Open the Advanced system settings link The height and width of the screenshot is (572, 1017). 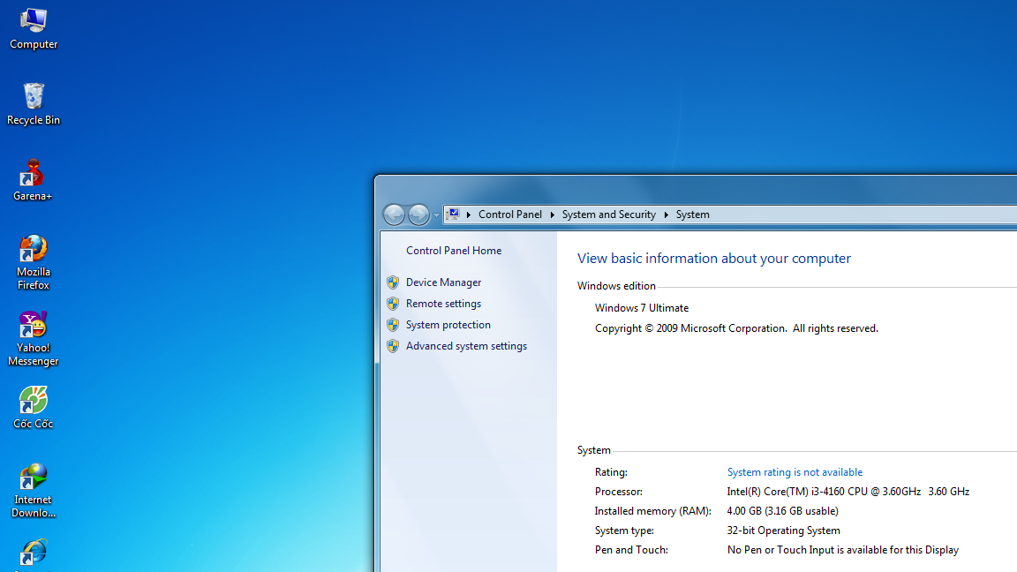[466, 346]
